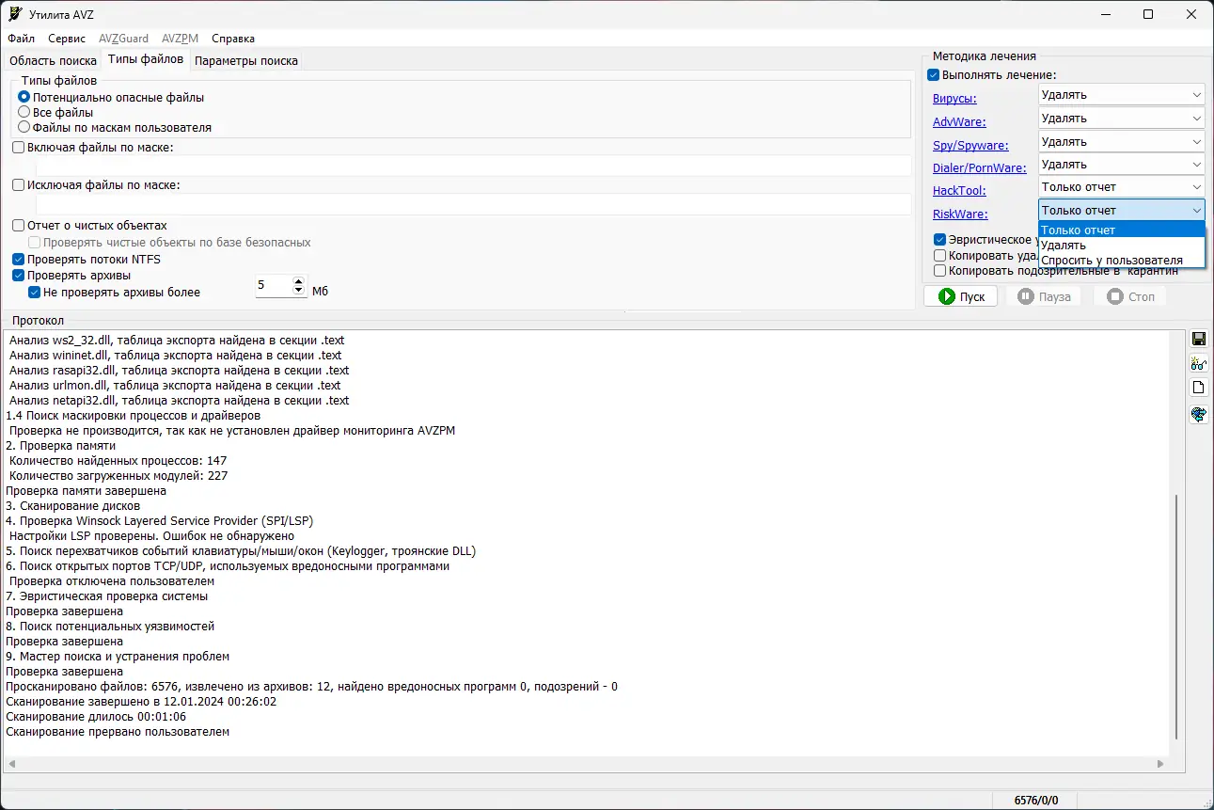The width and height of the screenshot is (1214, 810).
Task: Open the AVZGuard menu
Action: pyautogui.click(x=123, y=39)
